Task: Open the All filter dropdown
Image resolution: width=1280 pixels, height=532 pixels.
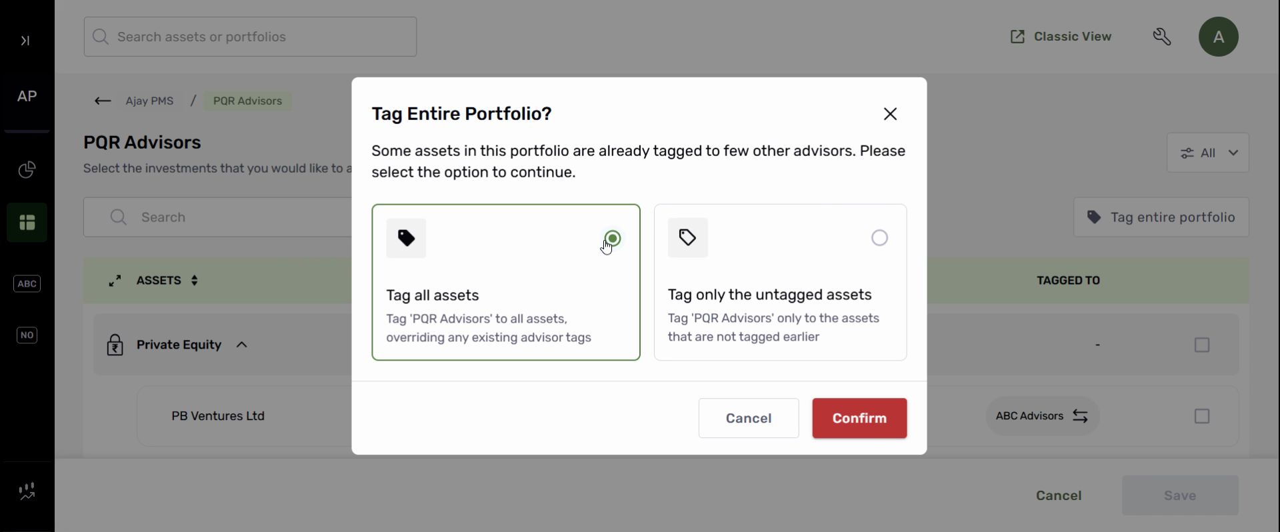Action: (x=1207, y=153)
